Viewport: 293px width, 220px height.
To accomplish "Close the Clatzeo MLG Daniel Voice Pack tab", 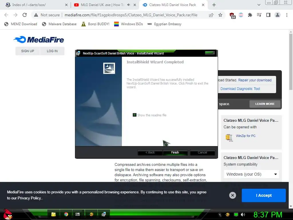I will 203,5.
